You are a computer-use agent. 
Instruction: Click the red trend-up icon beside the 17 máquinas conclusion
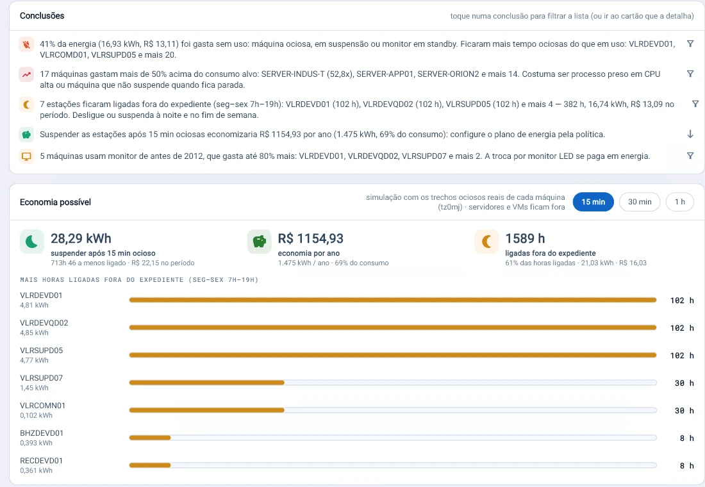(26, 74)
